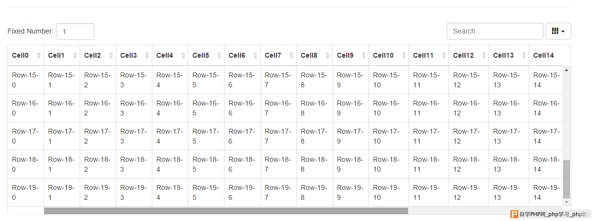Sort by the Cell8 column sort arrows
This screenshot has width=594, height=221.
328,56
